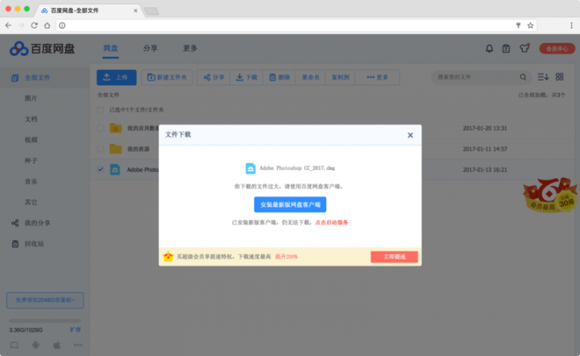Open Chrome three-dot menu
This screenshot has height=356, width=580.
coord(571,25)
